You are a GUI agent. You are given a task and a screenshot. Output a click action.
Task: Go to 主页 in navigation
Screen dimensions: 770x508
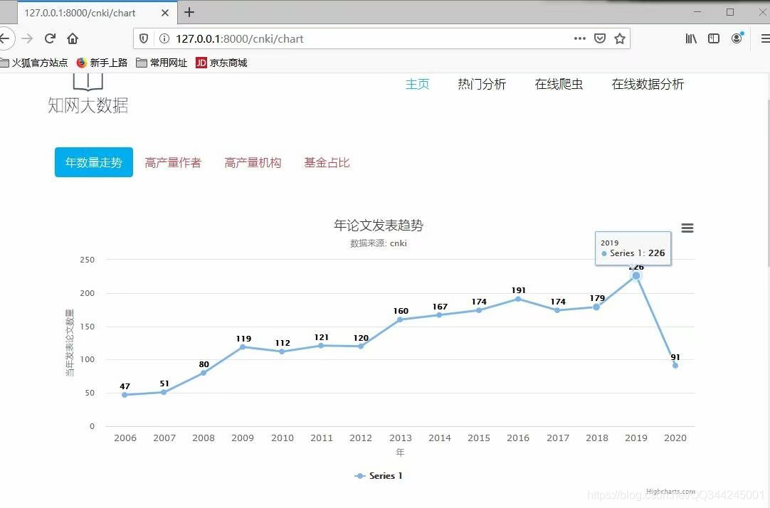tap(418, 85)
